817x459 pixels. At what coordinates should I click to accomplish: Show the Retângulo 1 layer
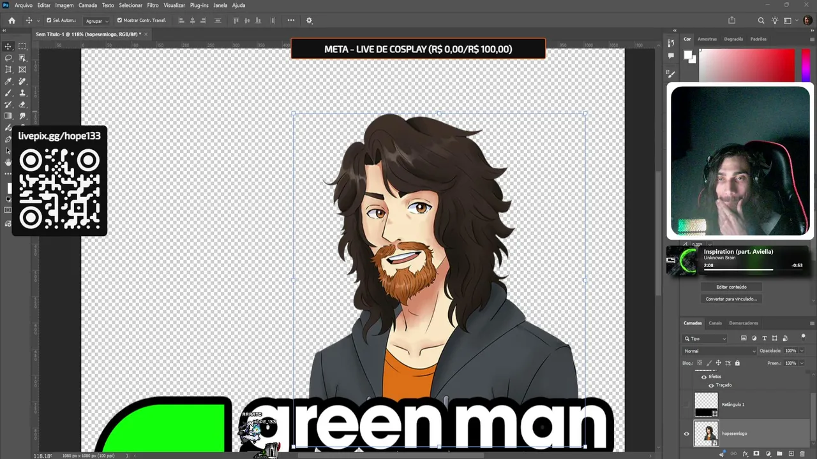click(x=687, y=404)
